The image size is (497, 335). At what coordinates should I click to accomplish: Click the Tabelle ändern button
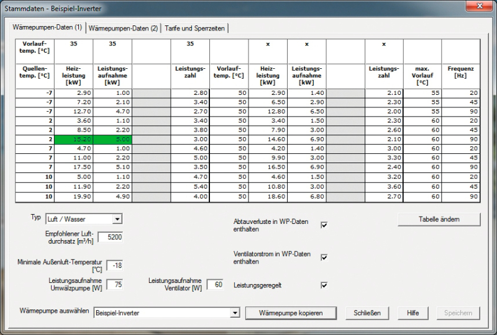coord(439,219)
